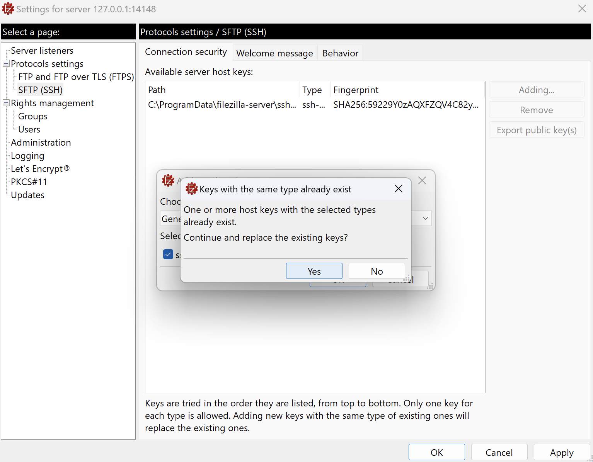Close the Settings for server window
The image size is (593, 462).
pos(582,9)
